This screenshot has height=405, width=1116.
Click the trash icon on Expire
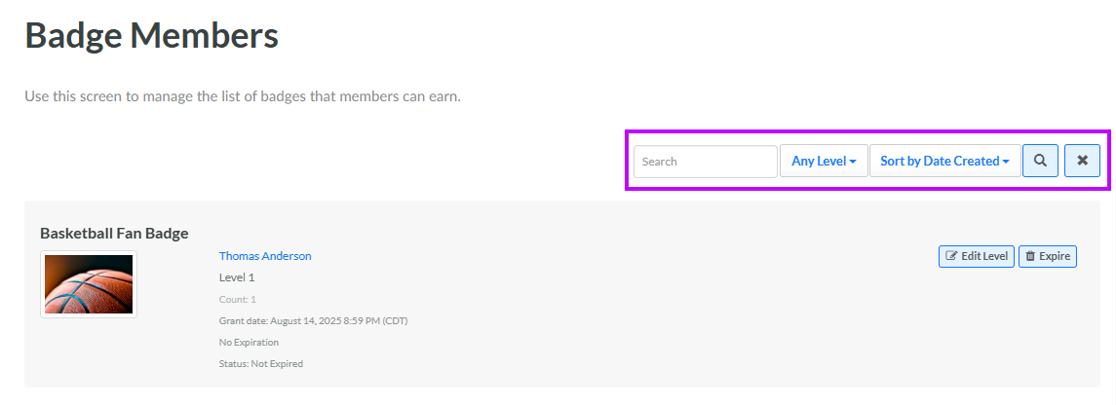(1030, 257)
